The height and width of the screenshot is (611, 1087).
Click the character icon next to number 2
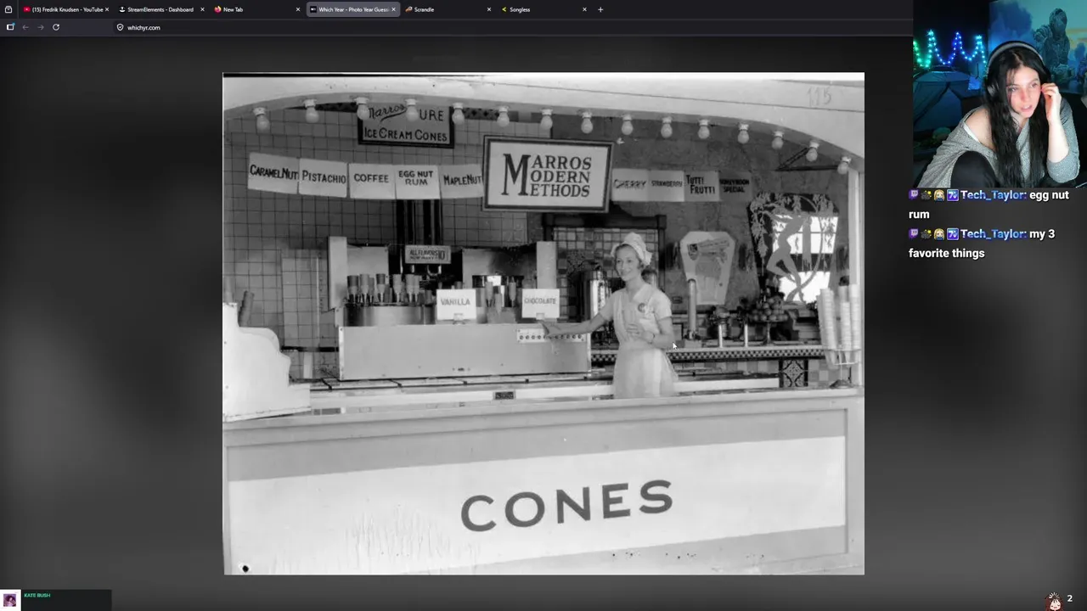1054,601
